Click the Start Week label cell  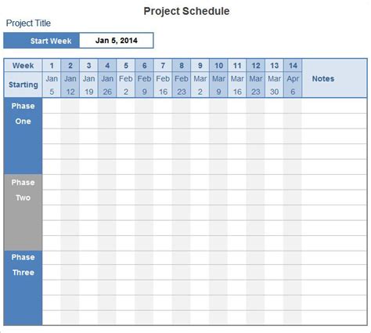pyautogui.click(x=41, y=41)
